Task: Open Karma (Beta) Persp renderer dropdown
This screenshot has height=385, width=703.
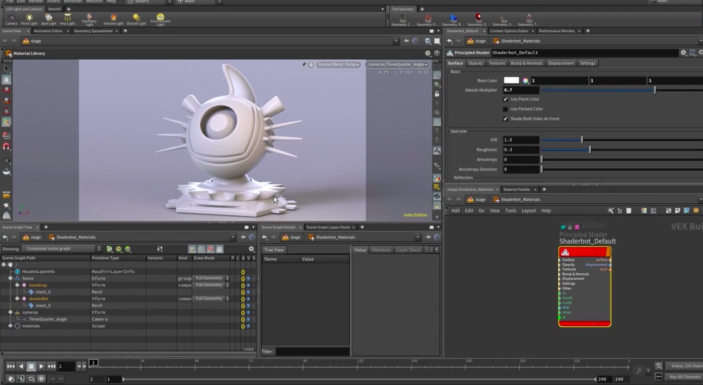Action: tap(338, 64)
